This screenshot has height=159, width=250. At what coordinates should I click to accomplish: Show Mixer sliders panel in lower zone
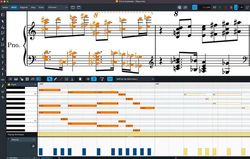point(33,79)
